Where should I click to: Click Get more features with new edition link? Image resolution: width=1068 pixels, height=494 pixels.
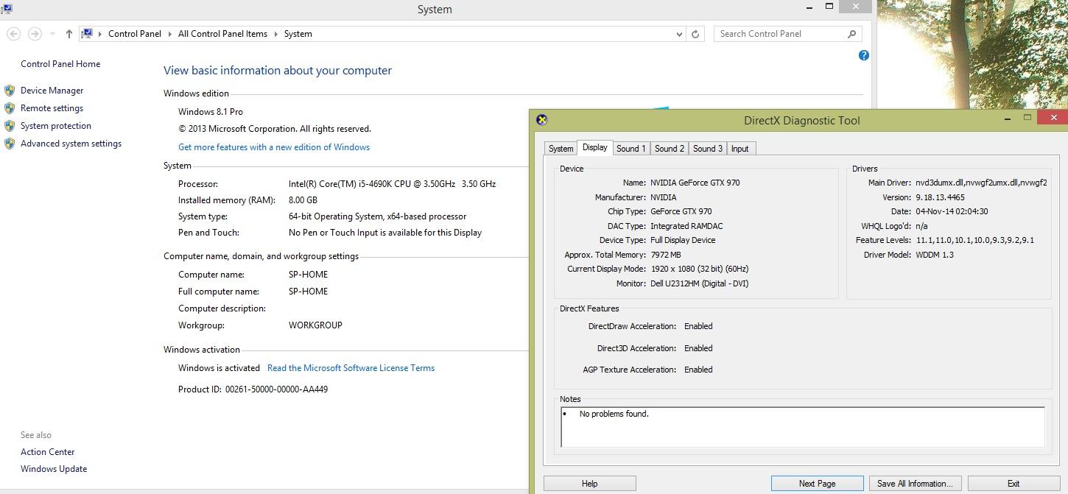coord(274,147)
